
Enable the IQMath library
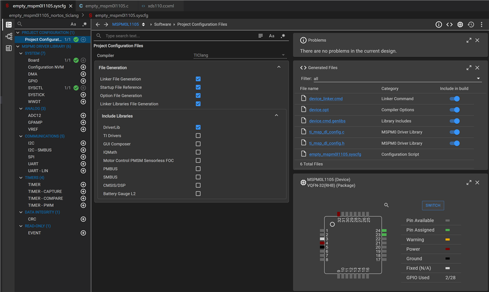pyautogui.click(x=198, y=152)
